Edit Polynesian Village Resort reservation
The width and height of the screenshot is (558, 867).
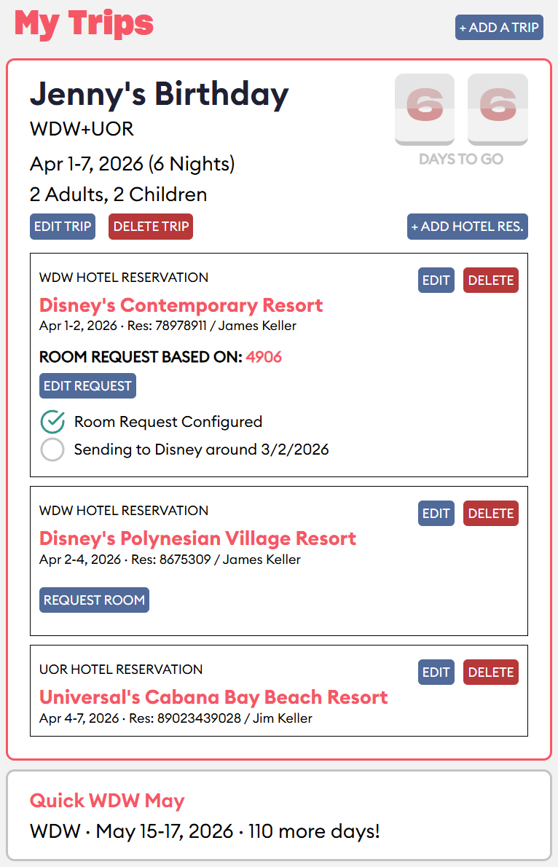pyautogui.click(x=436, y=514)
